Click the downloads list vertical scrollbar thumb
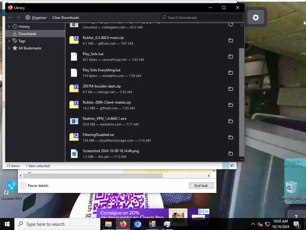 pos(241,102)
